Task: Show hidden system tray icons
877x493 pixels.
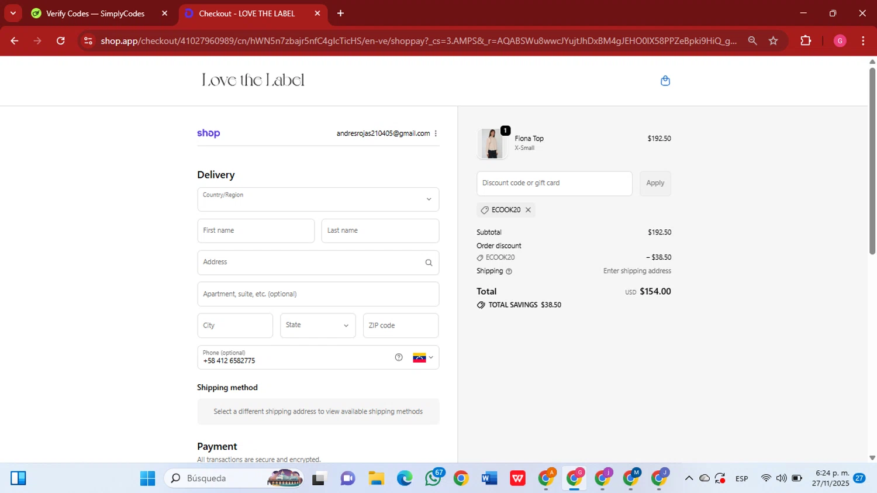Action: (x=689, y=478)
